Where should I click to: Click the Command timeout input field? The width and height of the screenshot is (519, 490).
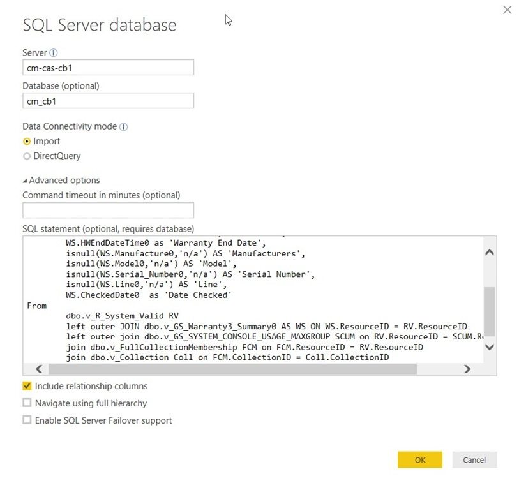pyautogui.click(x=109, y=211)
